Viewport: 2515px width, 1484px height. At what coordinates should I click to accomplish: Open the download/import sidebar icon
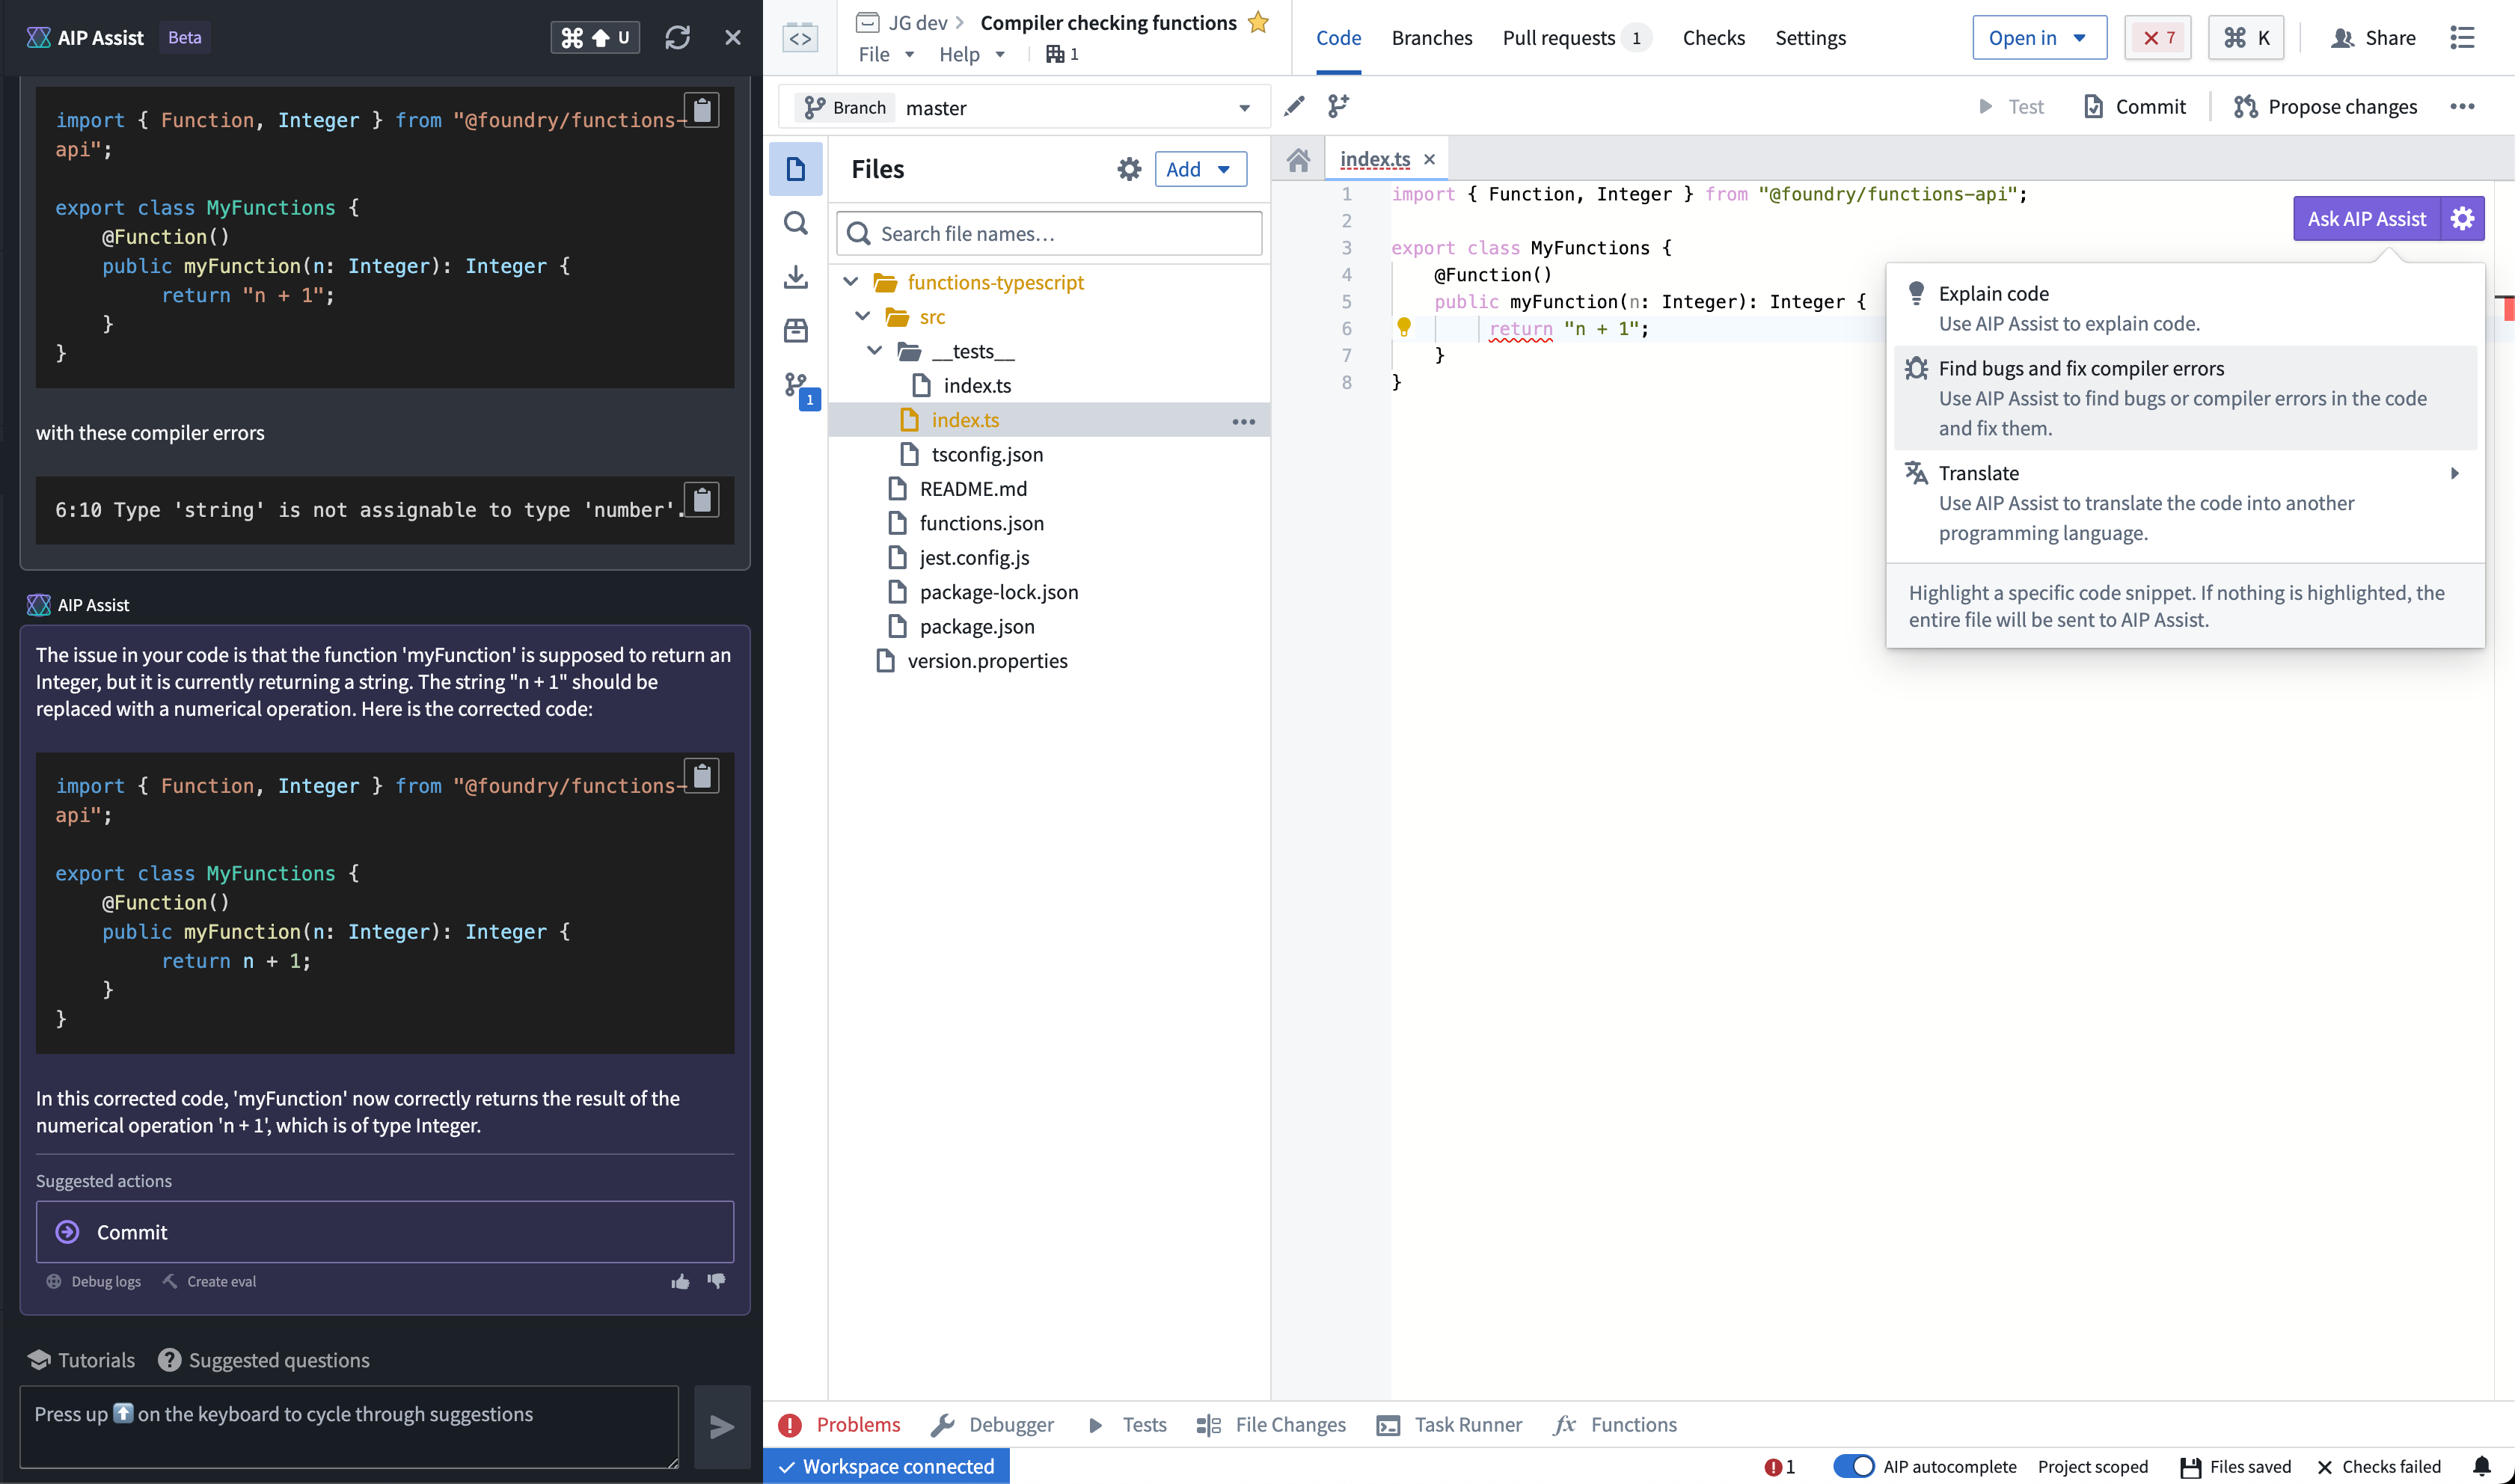(796, 276)
